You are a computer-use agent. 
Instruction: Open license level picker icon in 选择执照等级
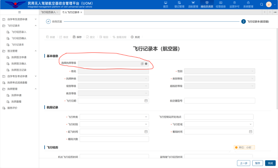click(142, 64)
